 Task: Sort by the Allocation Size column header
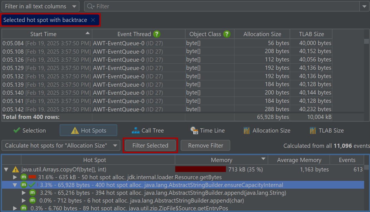262,34
